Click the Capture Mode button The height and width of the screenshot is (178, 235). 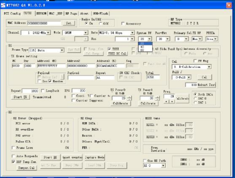(x=95, y=157)
